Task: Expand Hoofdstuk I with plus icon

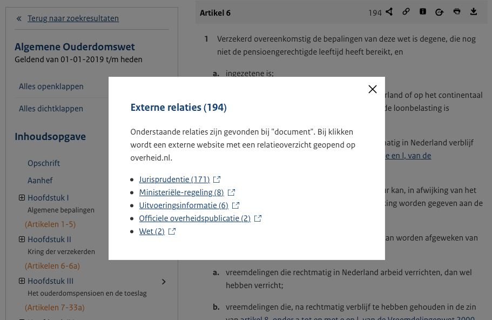Action: pyautogui.click(x=22, y=198)
